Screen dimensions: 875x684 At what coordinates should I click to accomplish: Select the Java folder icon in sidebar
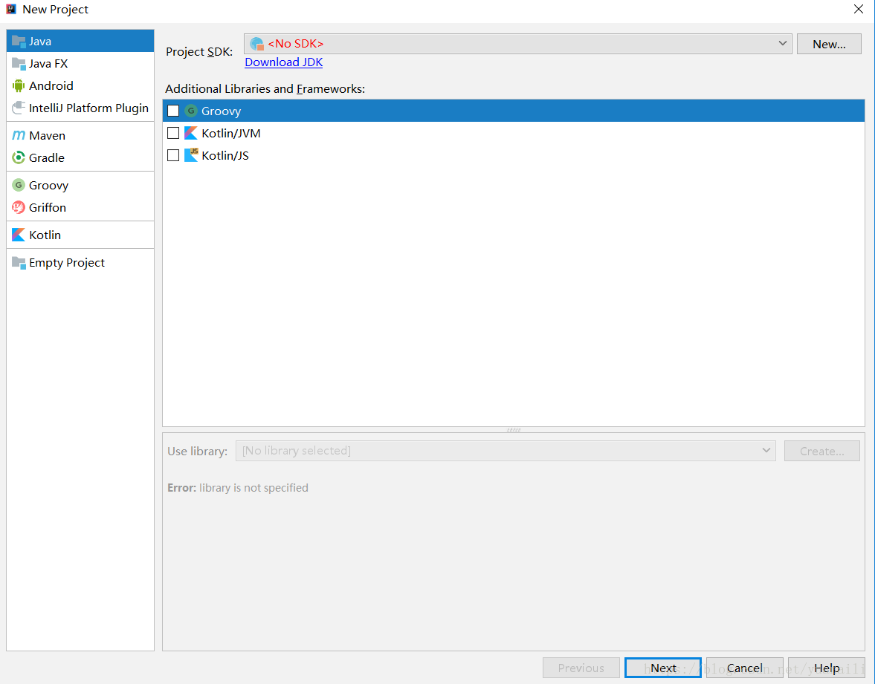pos(19,42)
